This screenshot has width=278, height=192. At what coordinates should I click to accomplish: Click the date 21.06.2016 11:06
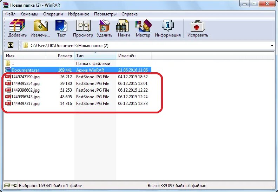[x=133, y=70]
